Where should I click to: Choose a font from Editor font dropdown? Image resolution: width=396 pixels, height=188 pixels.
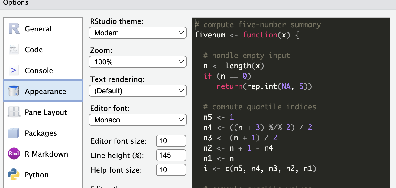[138, 120]
